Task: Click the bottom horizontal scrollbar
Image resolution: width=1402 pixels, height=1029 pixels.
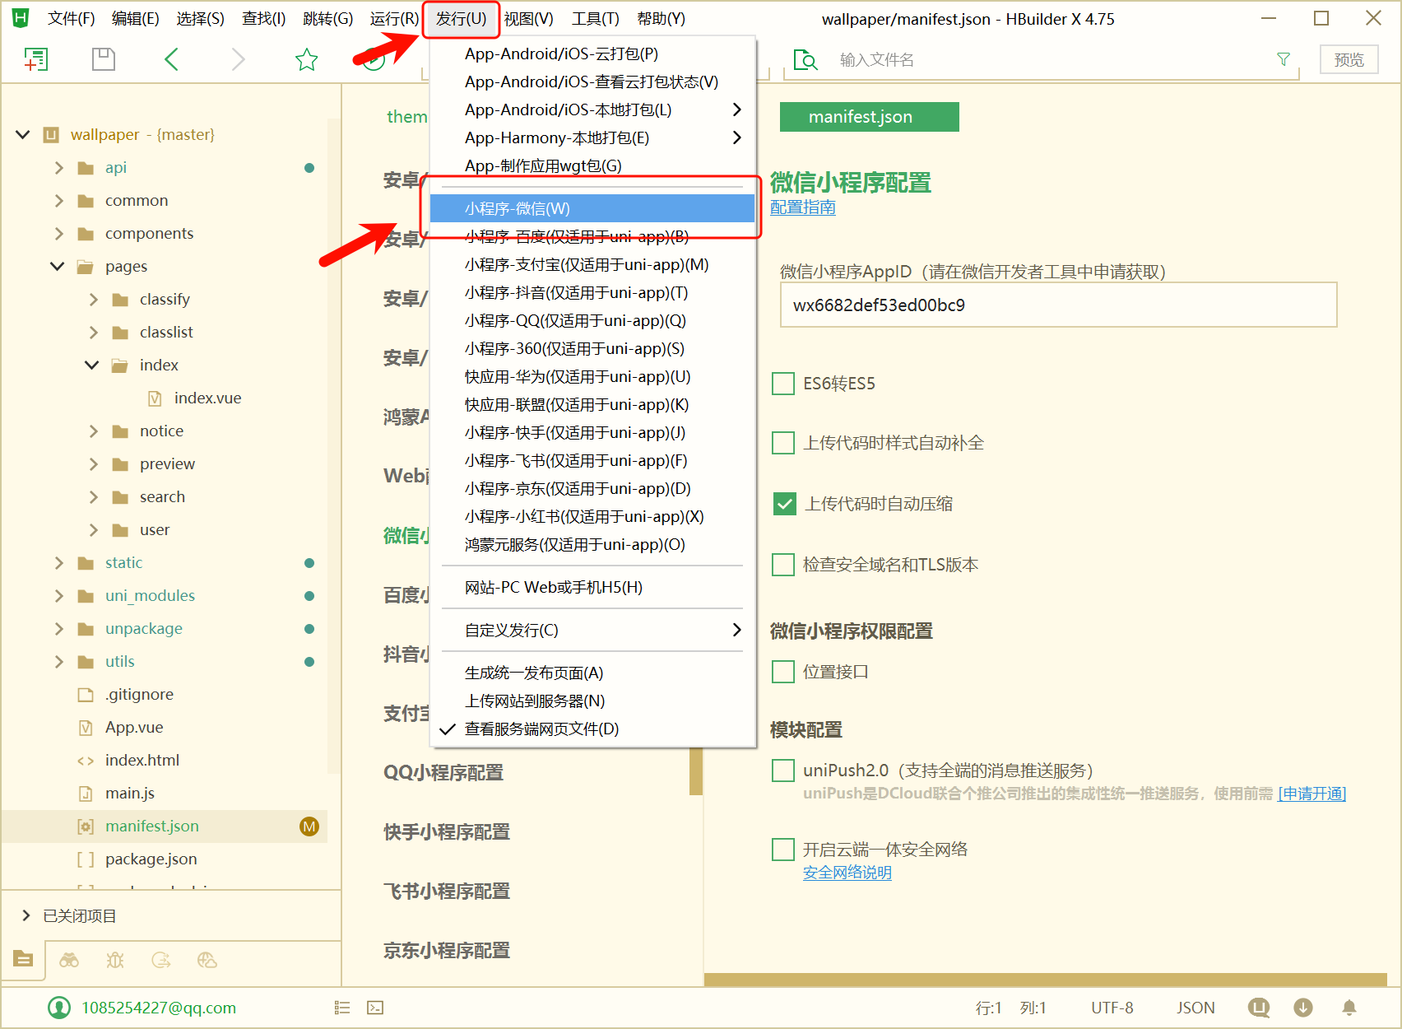Action: [x=1045, y=980]
